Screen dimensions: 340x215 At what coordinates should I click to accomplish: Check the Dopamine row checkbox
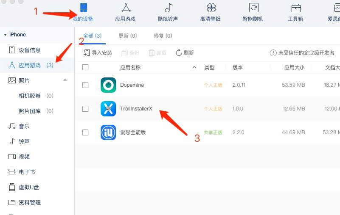click(85, 85)
